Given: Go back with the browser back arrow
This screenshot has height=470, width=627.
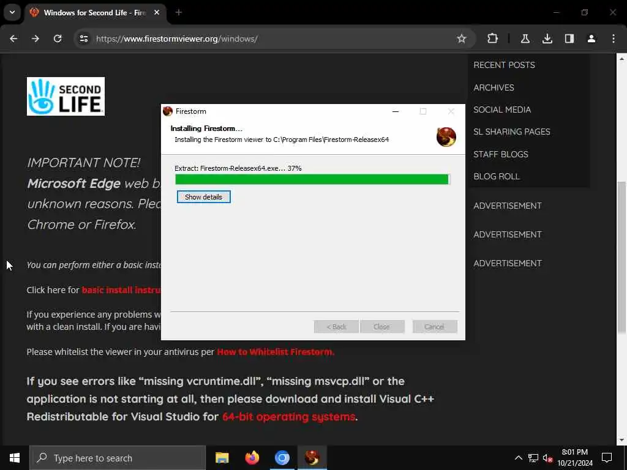Looking at the screenshot, I should click(x=13, y=39).
